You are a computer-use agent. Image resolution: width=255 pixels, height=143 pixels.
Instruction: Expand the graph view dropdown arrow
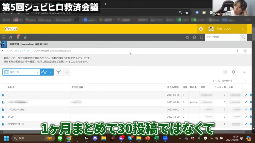click(x=50, y=72)
